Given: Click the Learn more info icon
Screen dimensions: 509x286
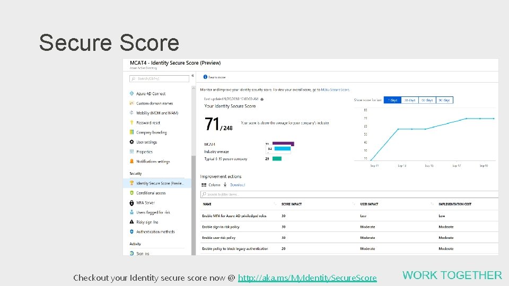Looking at the screenshot, I should [205, 77].
